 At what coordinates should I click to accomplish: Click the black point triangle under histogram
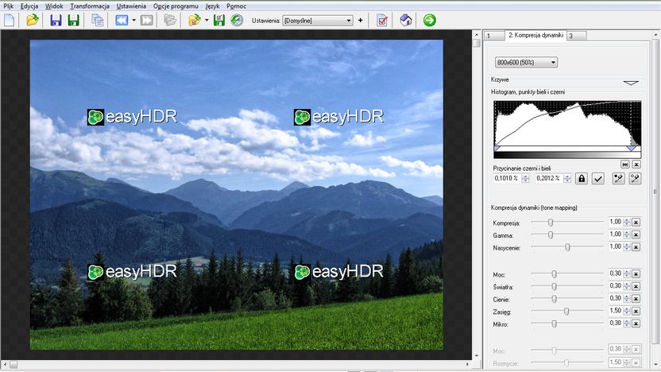(497, 149)
